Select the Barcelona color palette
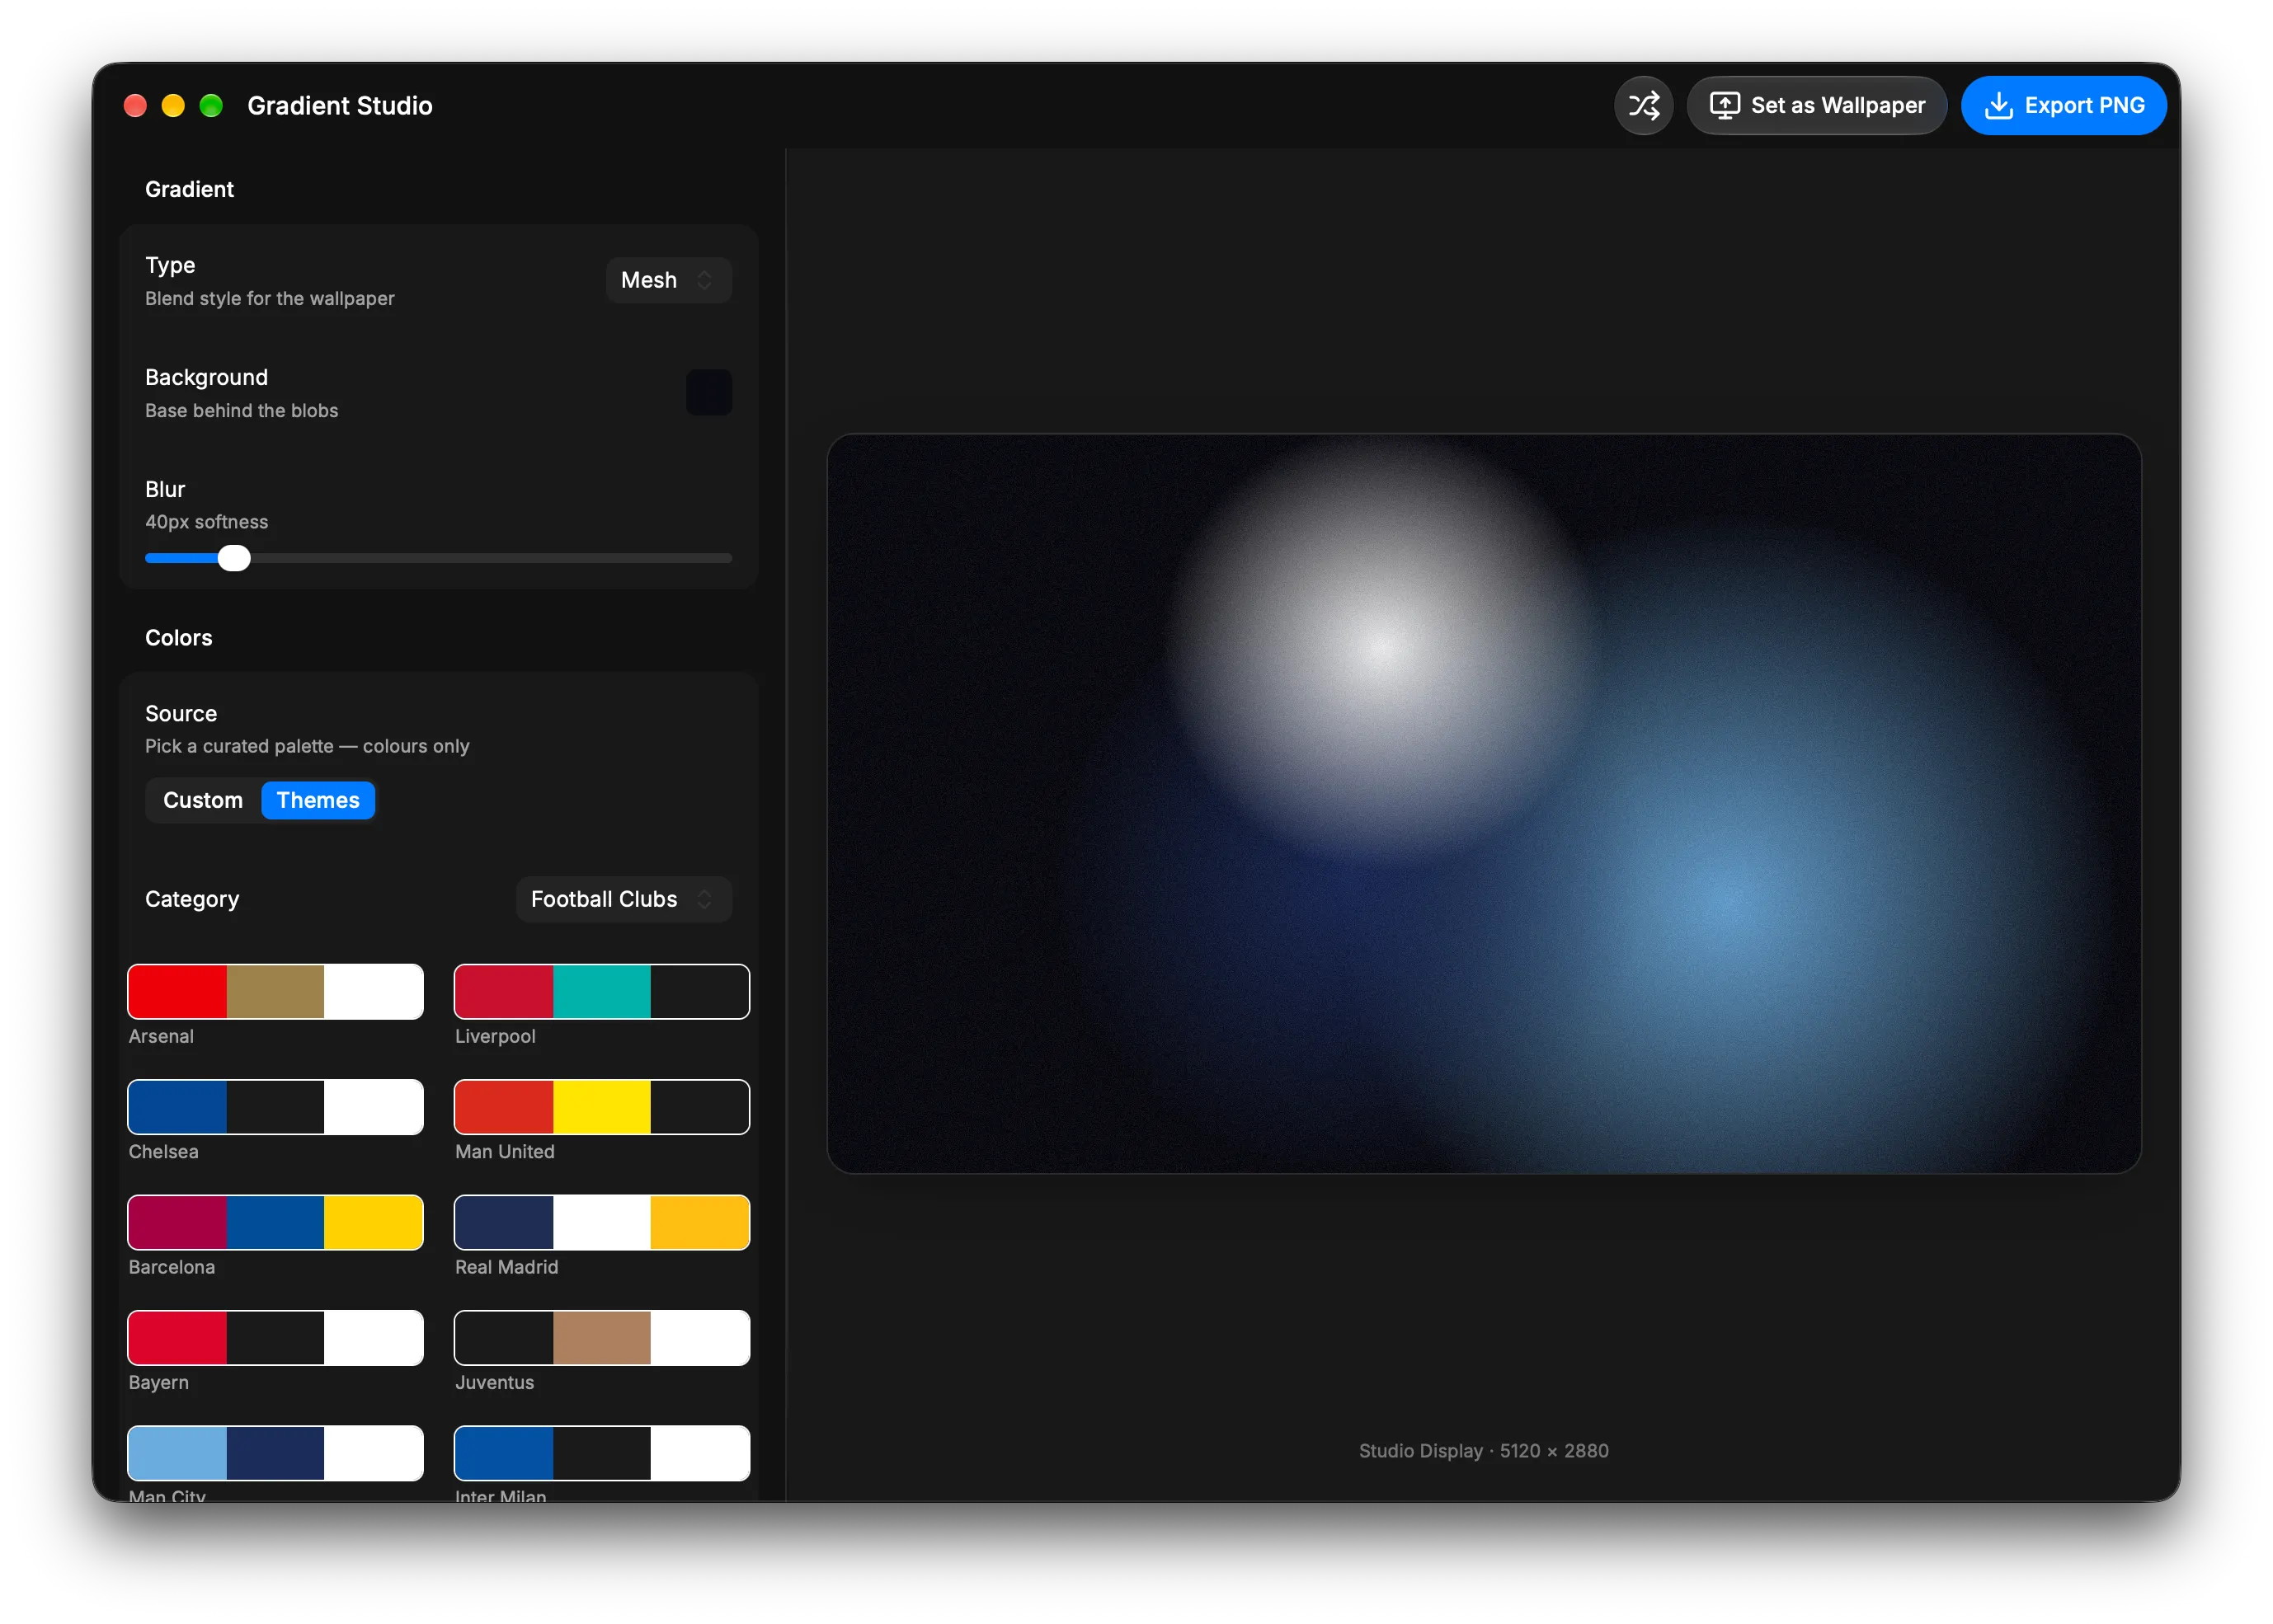 275,1222
